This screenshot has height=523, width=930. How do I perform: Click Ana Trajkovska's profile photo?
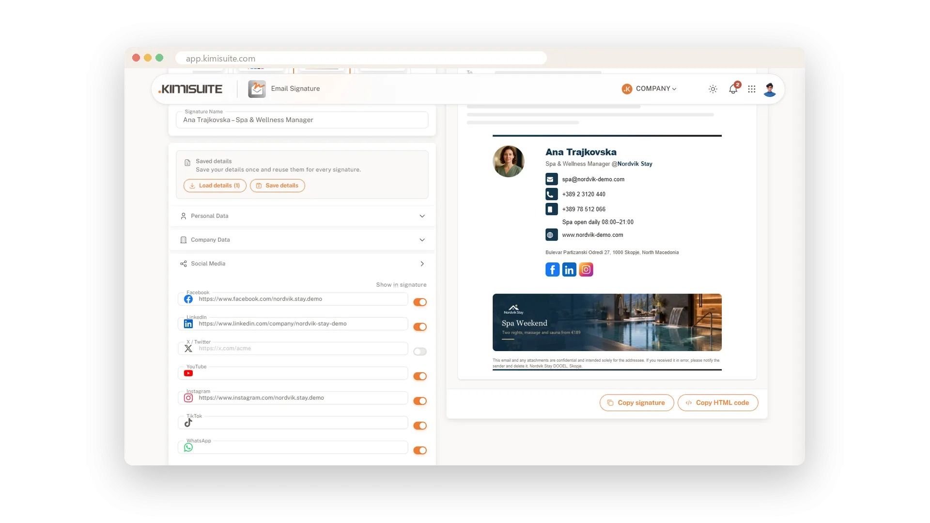[x=508, y=161]
